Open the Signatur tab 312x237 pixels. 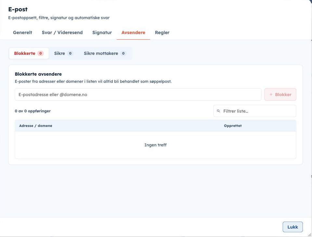pyautogui.click(x=102, y=32)
